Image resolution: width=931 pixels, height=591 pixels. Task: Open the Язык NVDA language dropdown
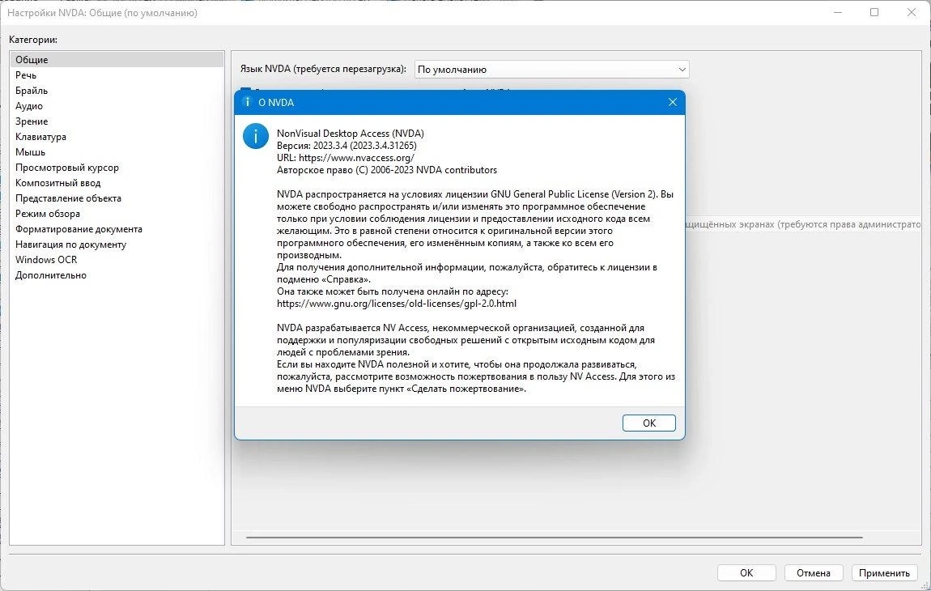(551, 70)
